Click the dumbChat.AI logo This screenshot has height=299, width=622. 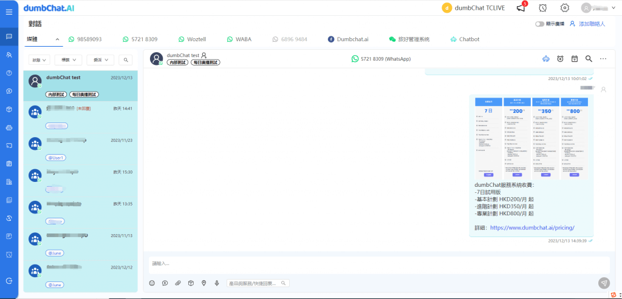pyautogui.click(x=49, y=8)
